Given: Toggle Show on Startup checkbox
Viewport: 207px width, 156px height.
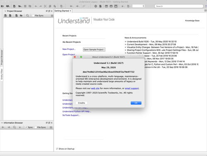Looking at the screenshot, I should (57, 149).
